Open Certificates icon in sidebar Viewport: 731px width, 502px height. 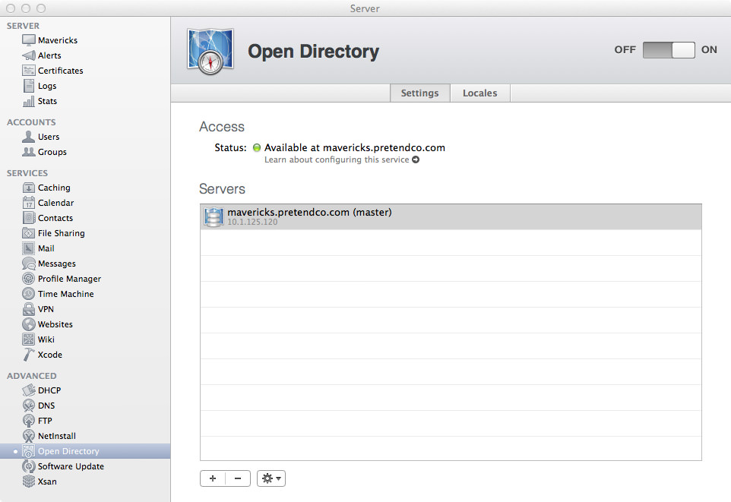pyautogui.click(x=28, y=71)
